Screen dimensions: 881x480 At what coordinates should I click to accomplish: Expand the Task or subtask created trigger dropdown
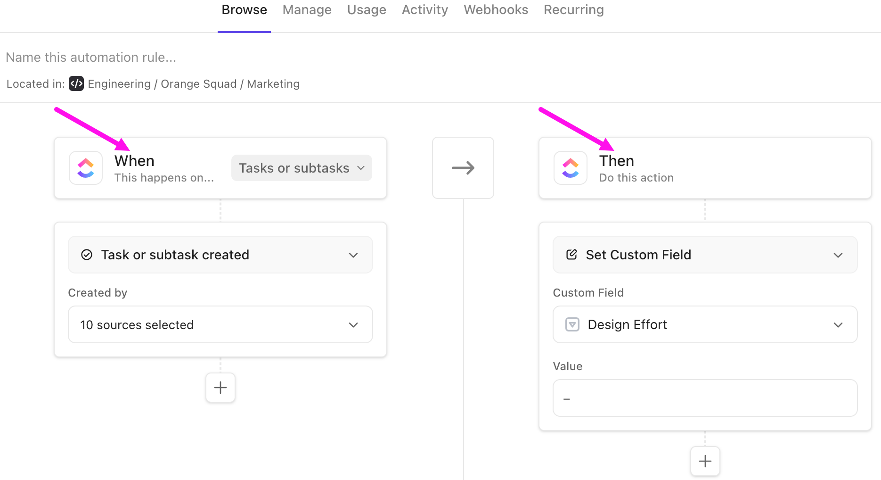point(353,255)
